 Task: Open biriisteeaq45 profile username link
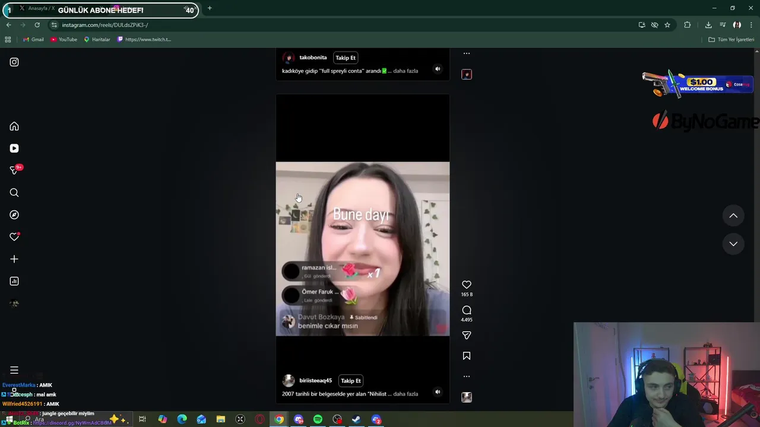[x=315, y=381]
